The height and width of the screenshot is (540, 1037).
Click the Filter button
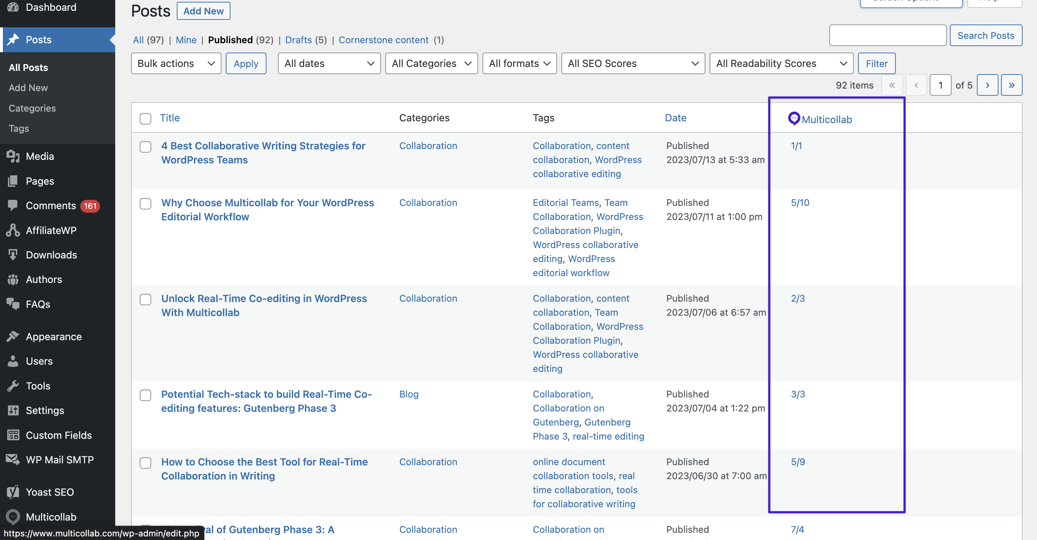pyautogui.click(x=876, y=64)
